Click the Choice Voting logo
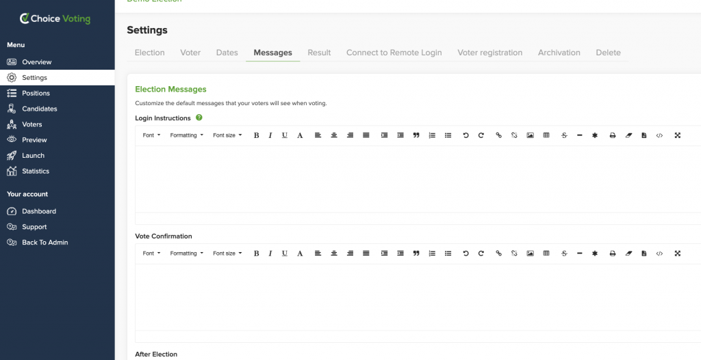Viewport: 701px width, 360px height. (55, 18)
